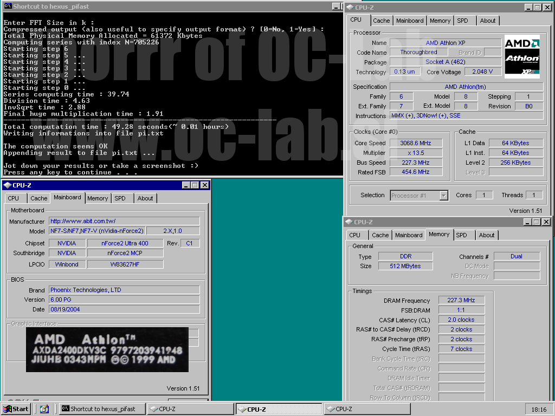Activate the first CPU-Z taskbar button
Viewport: 555px width, 416px height.
click(190, 409)
